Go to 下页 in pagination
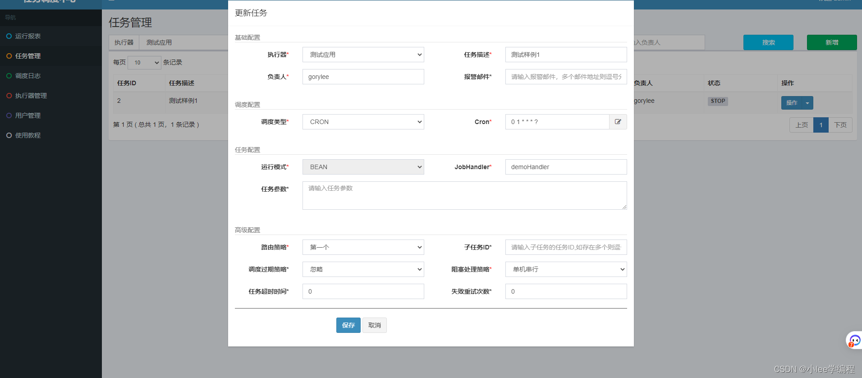This screenshot has height=378, width=862. 840,125
